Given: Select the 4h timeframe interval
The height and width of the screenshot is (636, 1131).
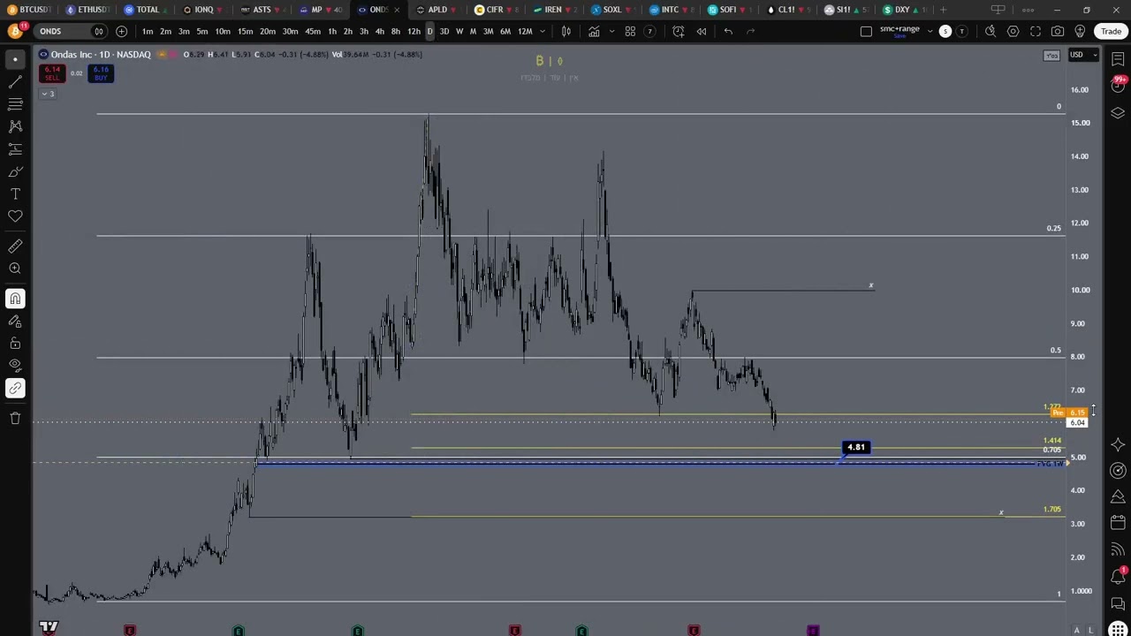Looking at the screenshot, I should pos(379,32).
